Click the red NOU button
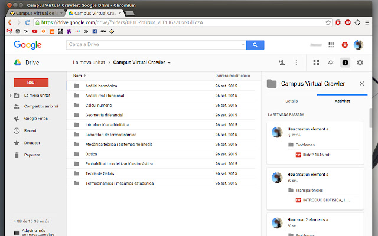The height and width of the screenshot is (236, 378). click(x=31, y=83)
